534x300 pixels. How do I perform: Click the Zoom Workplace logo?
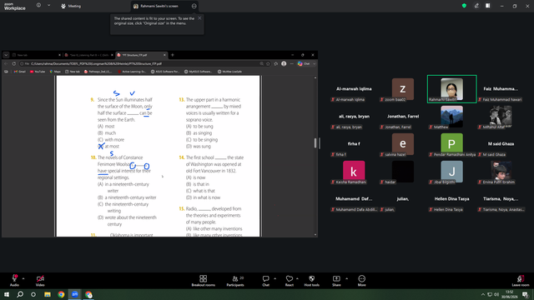[15, 7]
